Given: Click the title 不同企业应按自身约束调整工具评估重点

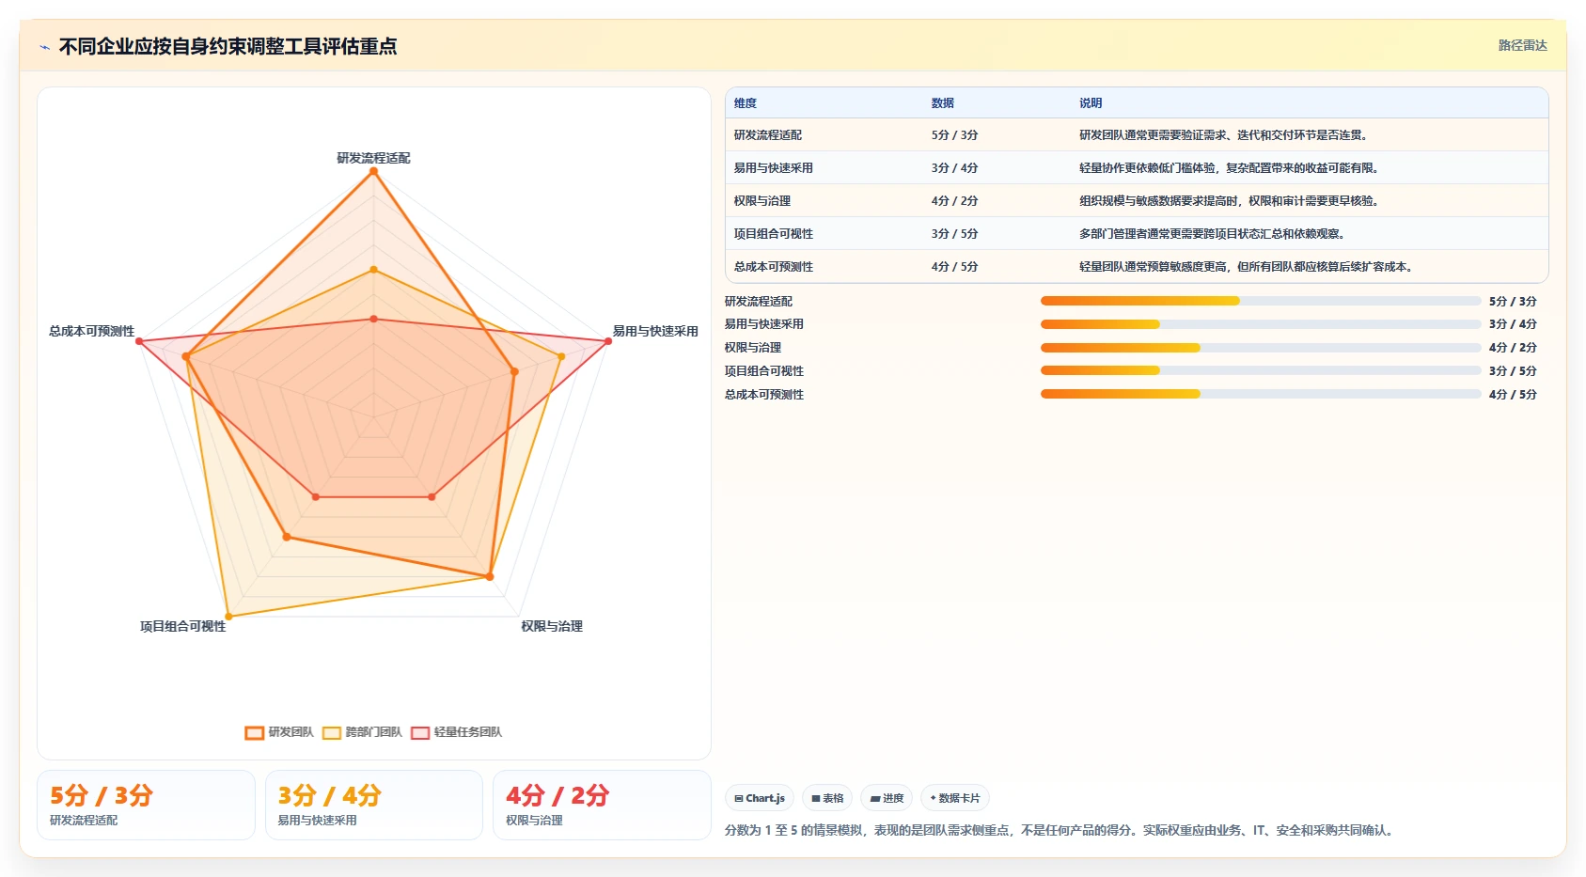Looking at the screenshot, I should coord(228,46).
